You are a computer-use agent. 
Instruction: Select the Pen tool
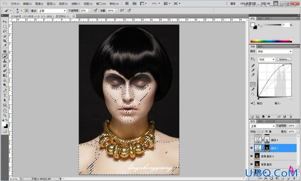(x=5, y=91)
